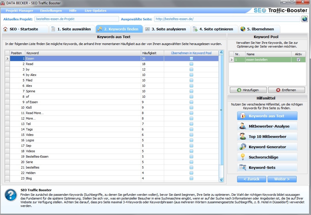Click the Hinzufügen button
The width and height of the screenshot is (311, 215).
248,90
